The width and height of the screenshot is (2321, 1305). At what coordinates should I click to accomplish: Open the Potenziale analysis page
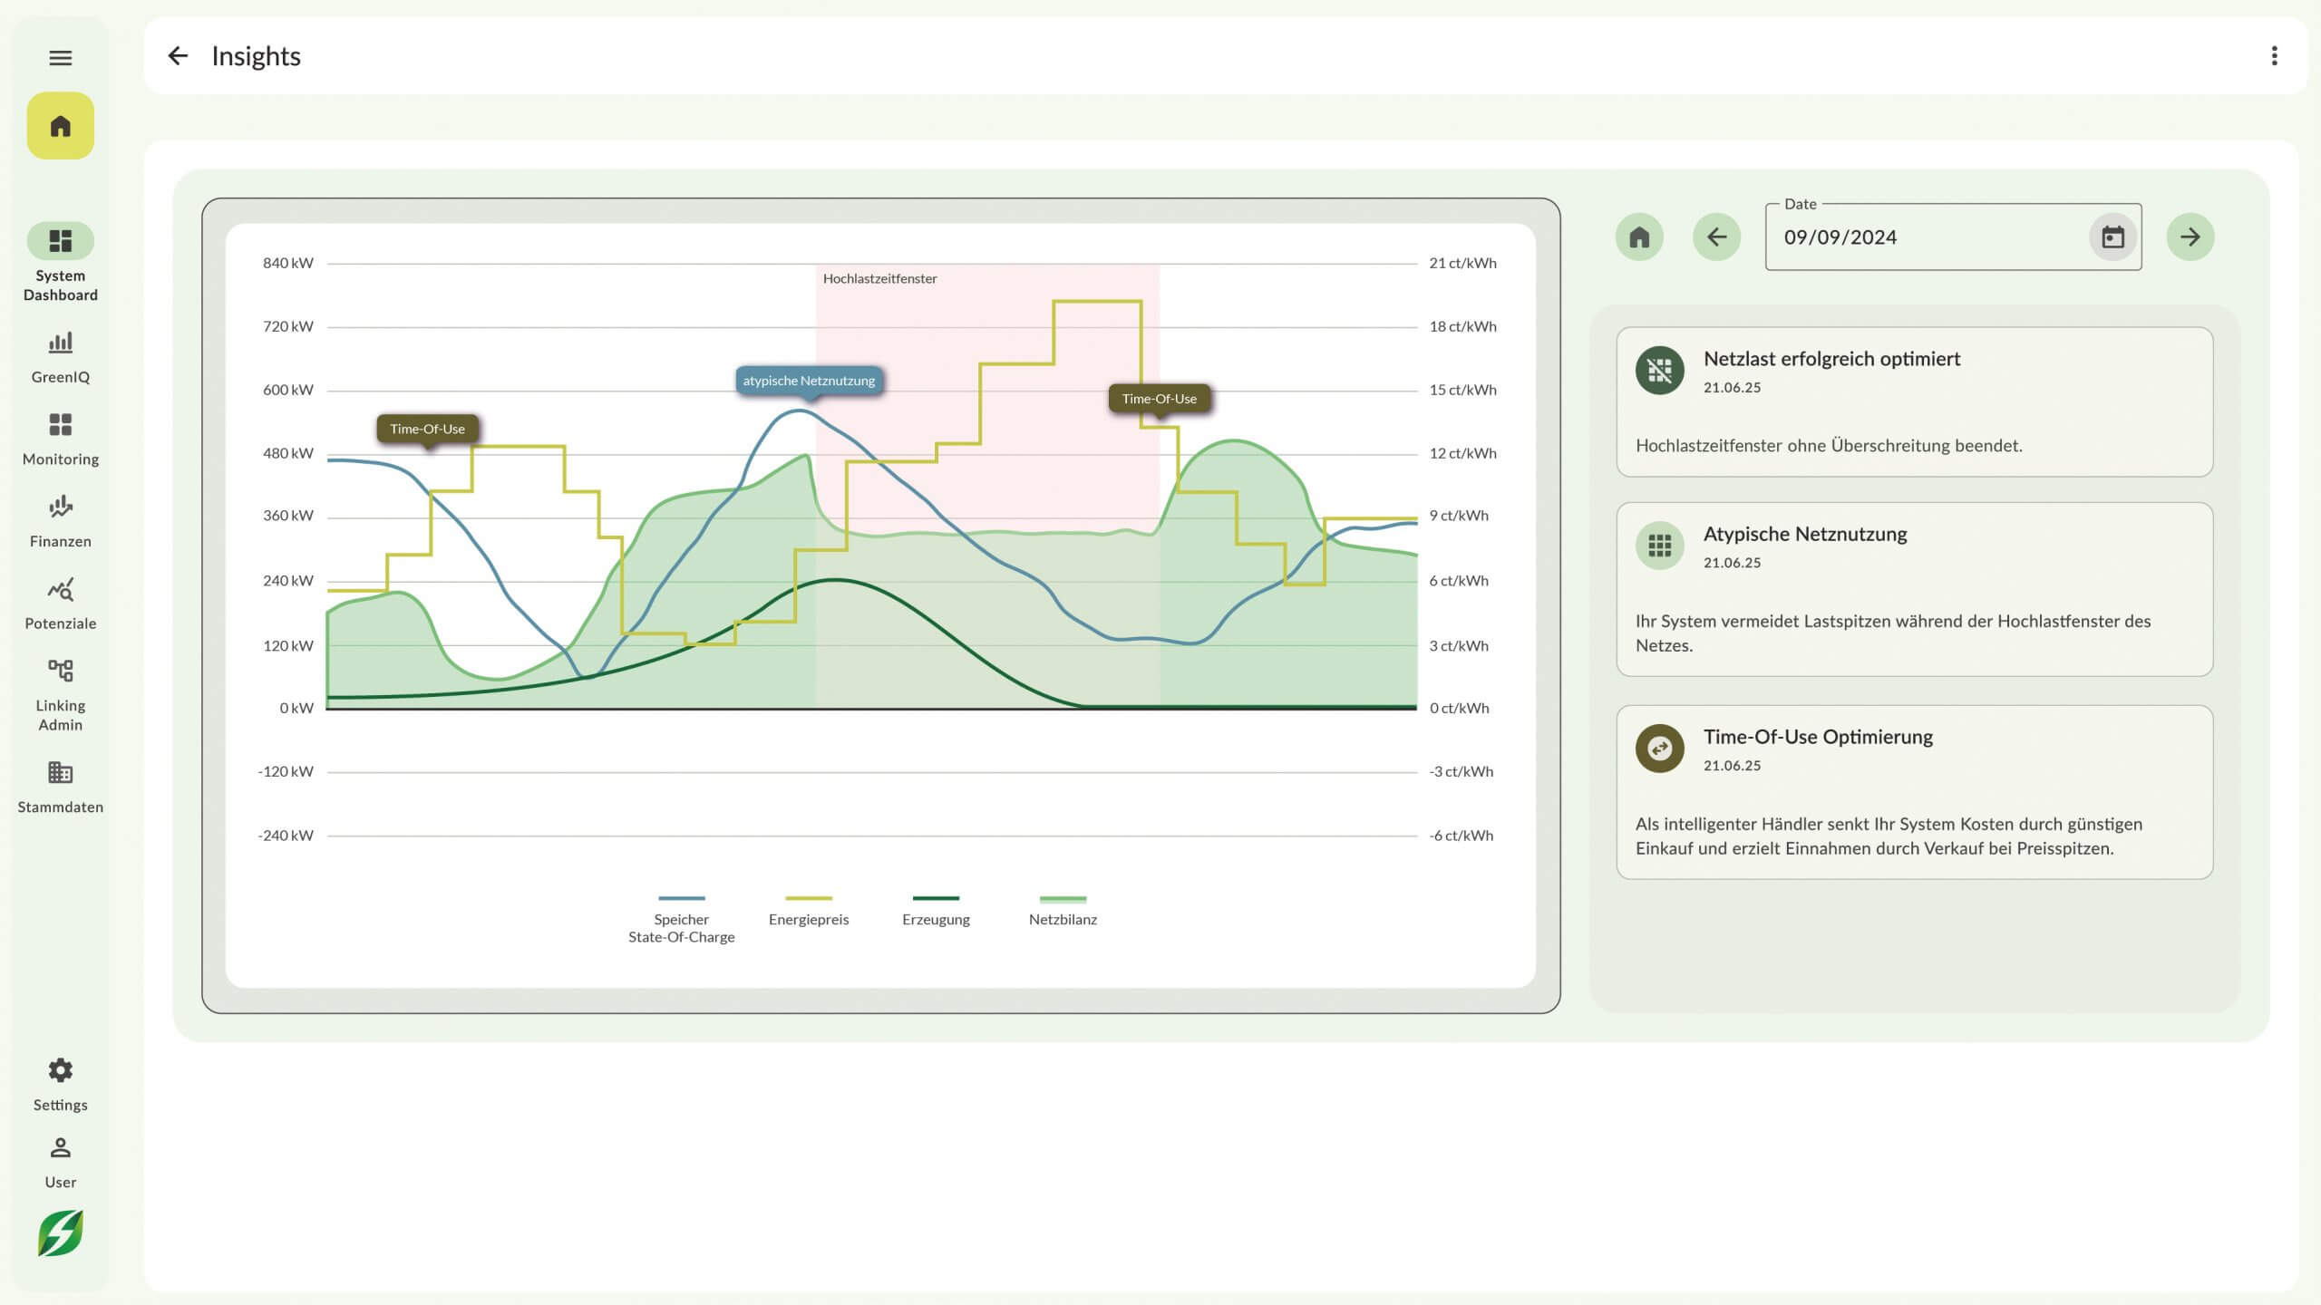pos(60,604)
